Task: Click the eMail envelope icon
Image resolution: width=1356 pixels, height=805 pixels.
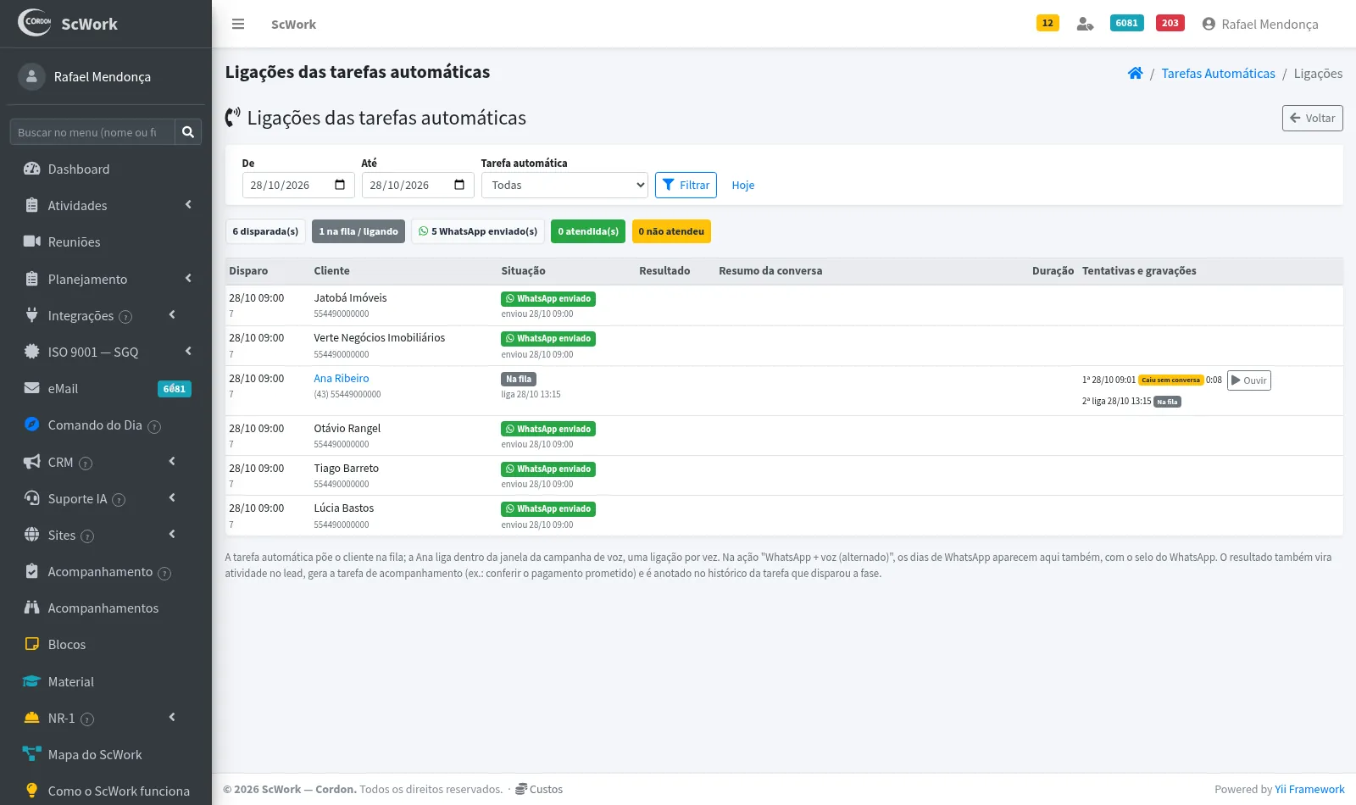Action: (x=31, y=388)
